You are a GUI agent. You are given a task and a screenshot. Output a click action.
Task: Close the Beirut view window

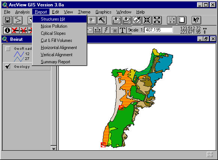tap(213, 39)
